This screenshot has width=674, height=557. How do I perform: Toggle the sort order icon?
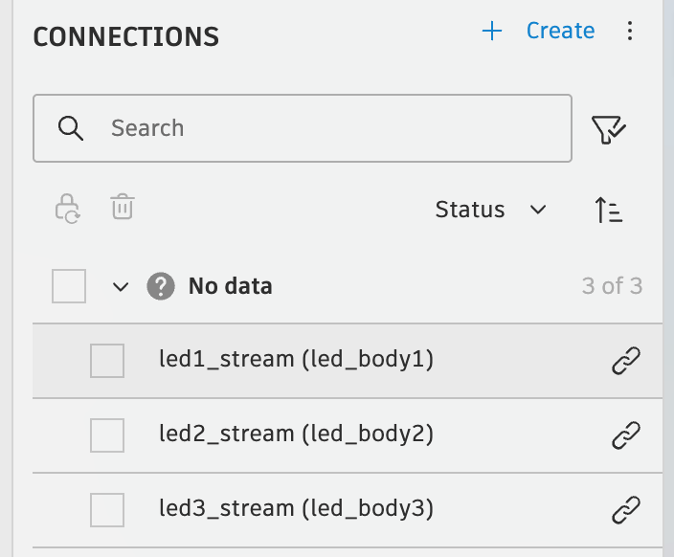tap(609, 210)
